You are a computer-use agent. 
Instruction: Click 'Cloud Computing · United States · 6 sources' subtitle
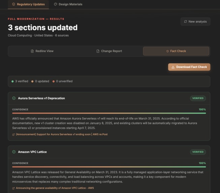point(38,35)
